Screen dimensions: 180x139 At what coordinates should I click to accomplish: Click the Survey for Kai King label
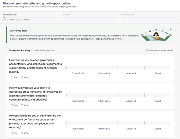19,50
